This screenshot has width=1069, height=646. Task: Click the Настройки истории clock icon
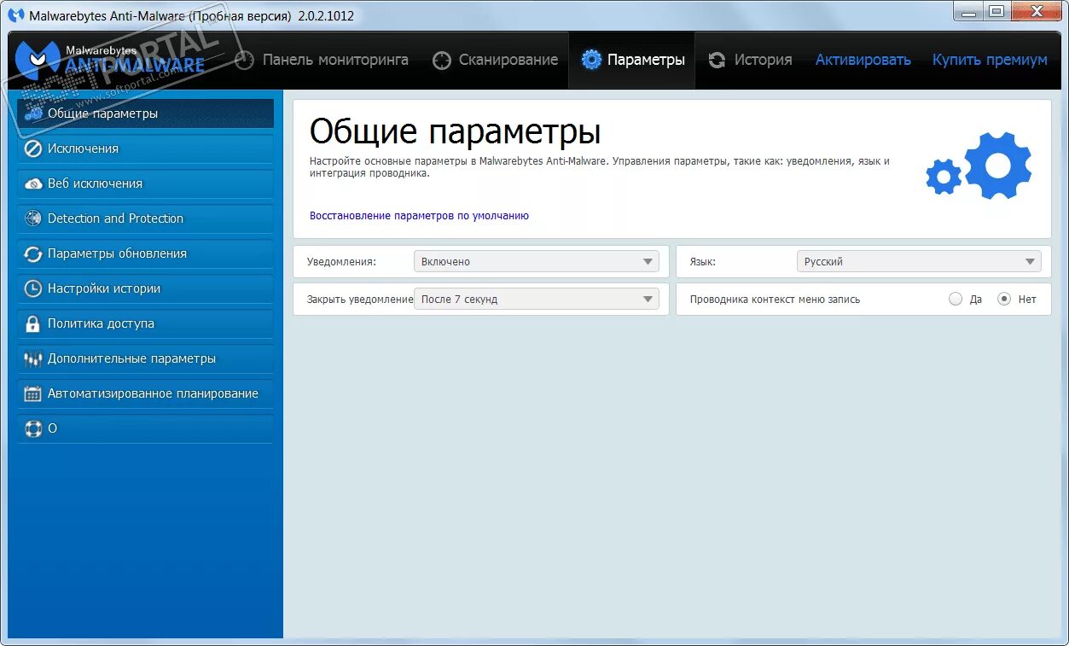click(33, 288)
